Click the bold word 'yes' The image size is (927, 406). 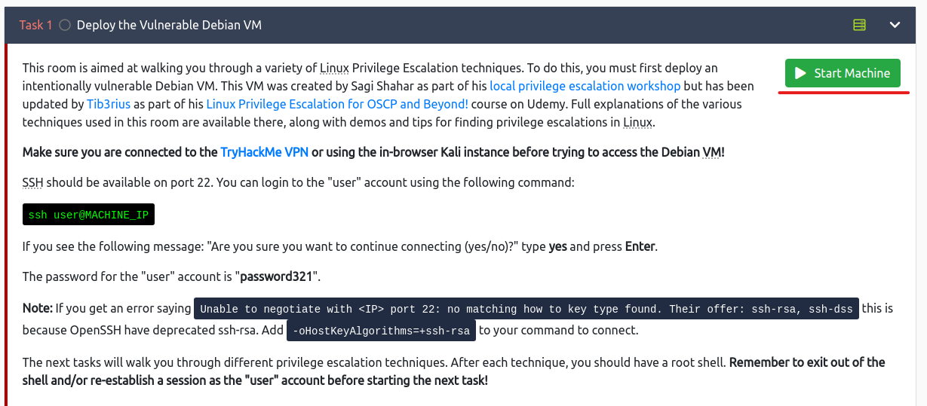coord(557,246)
